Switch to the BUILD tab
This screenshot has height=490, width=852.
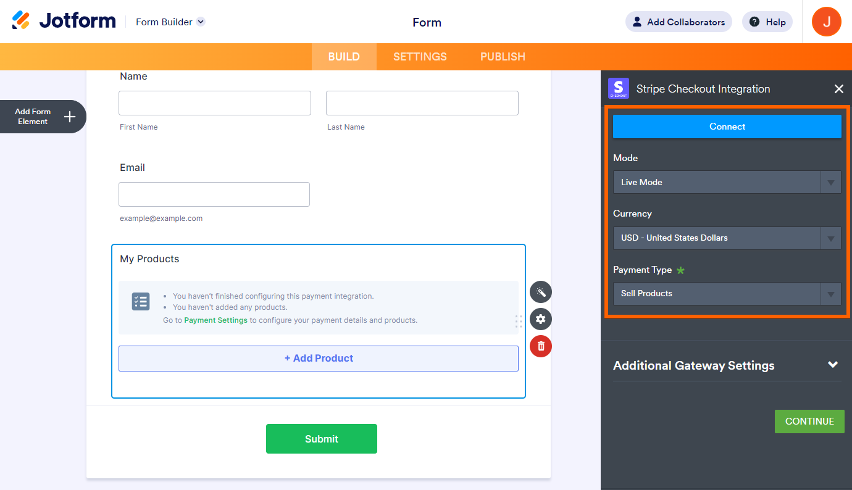tap(344, 57)
